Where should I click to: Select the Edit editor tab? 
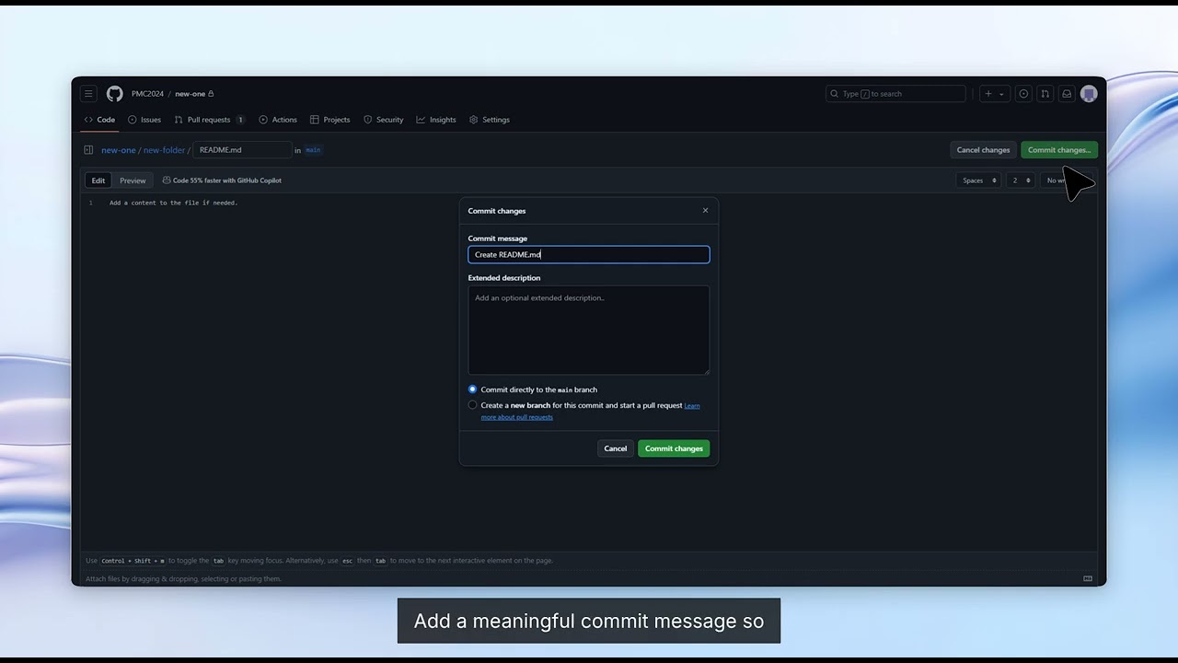click(x=98, y=180)
